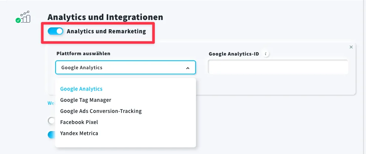Enable the gray toggle behind the dropdown list
This screenshot has width=366, height=154.
click(x=51, y=121)
